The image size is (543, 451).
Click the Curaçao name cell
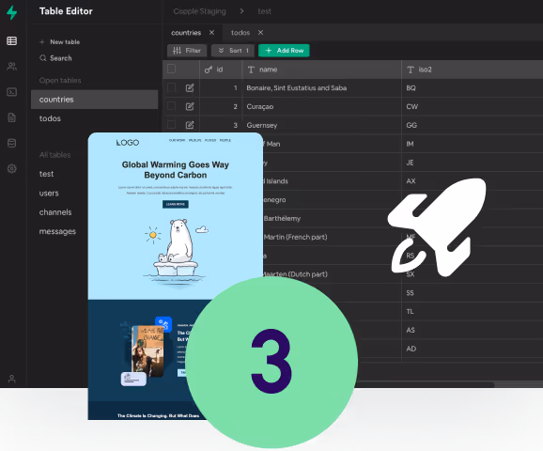click(321, 106)
